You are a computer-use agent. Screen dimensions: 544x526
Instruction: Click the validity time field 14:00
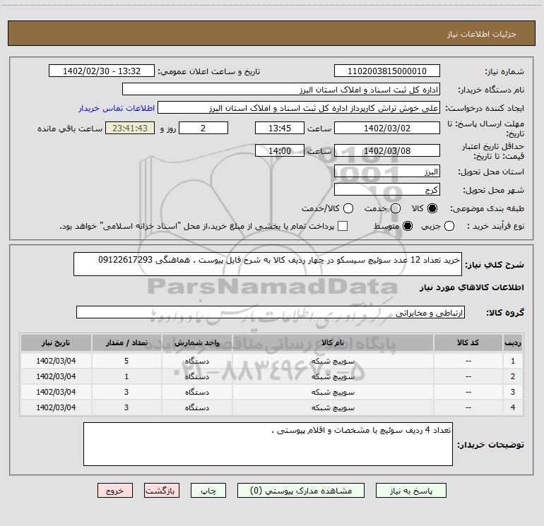click(x=280, y=150)
